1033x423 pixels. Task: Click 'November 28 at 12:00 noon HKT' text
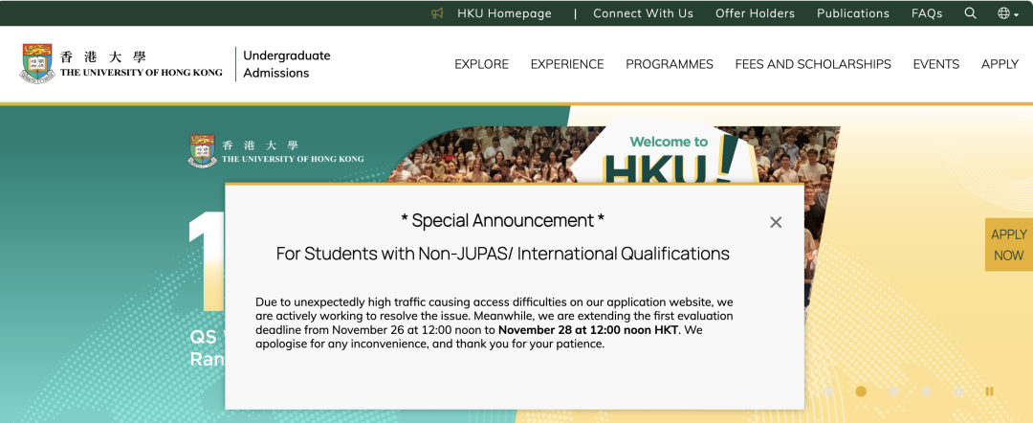(588, 330)
